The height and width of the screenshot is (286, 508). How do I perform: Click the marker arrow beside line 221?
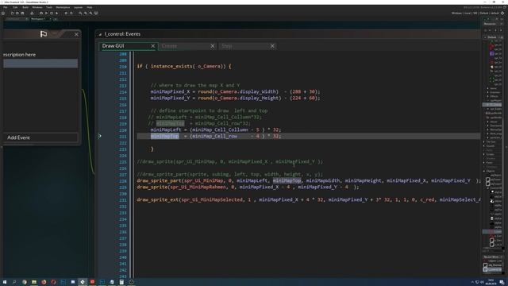tap(100, 136)
